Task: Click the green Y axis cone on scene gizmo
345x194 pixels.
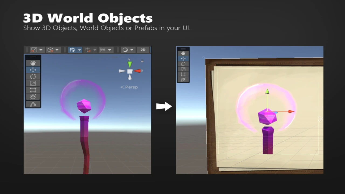Action: 130,64
